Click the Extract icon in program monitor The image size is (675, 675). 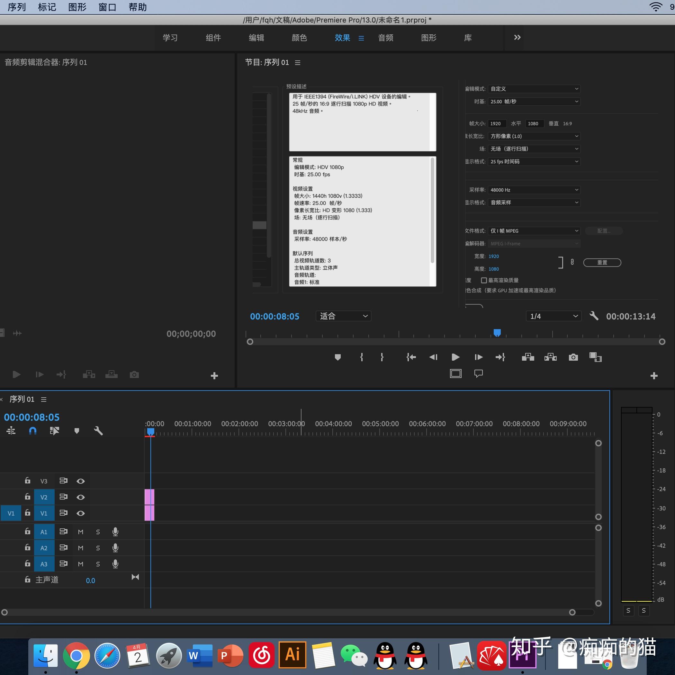point(551,357)
